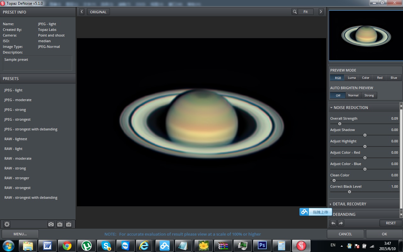Image resolution: width=403 pixels, height=252 pixels.
Task: Launch Google Chrome from taskbar
Action: pos(67,245)
